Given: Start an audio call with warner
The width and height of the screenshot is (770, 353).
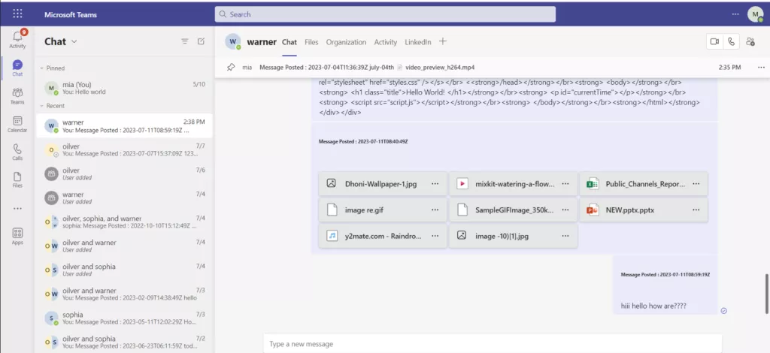Looking at the screenshot, I should click(x=731, y=41).
